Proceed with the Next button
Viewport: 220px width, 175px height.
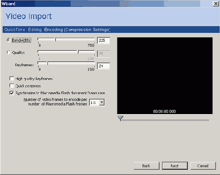(x=175, y=166)
